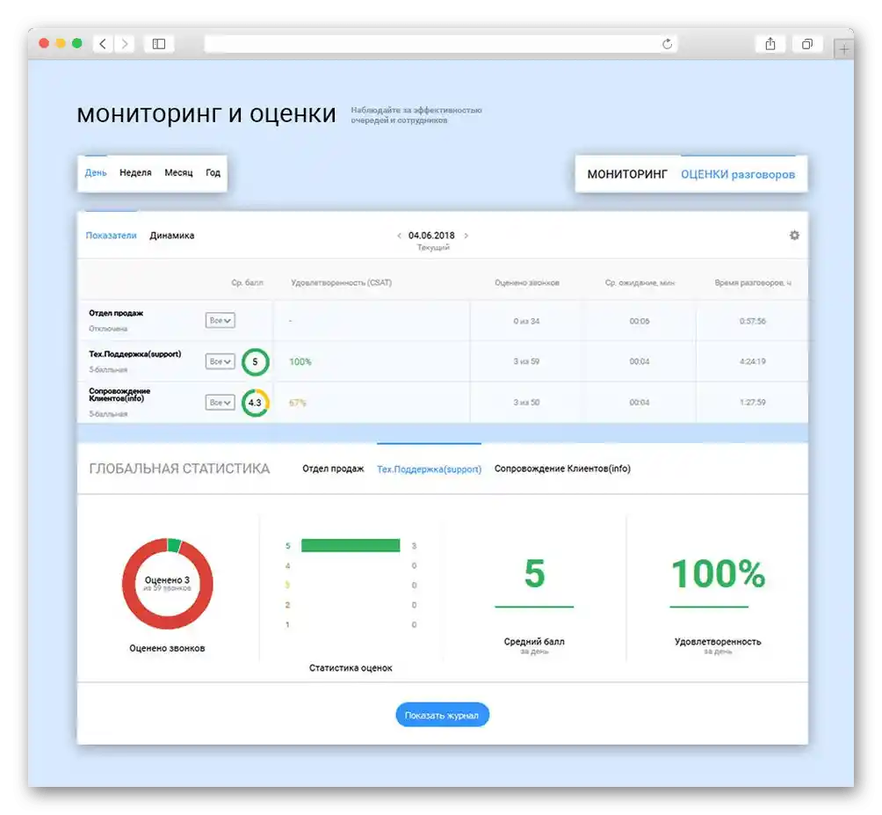Open settings gear in indicators panel

coord(794,236)
